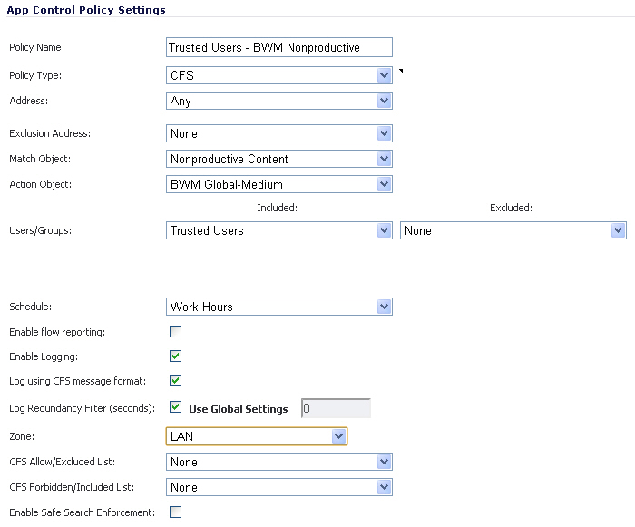Click the arrow button of Policy Type combo

click(x=384, y=75)
